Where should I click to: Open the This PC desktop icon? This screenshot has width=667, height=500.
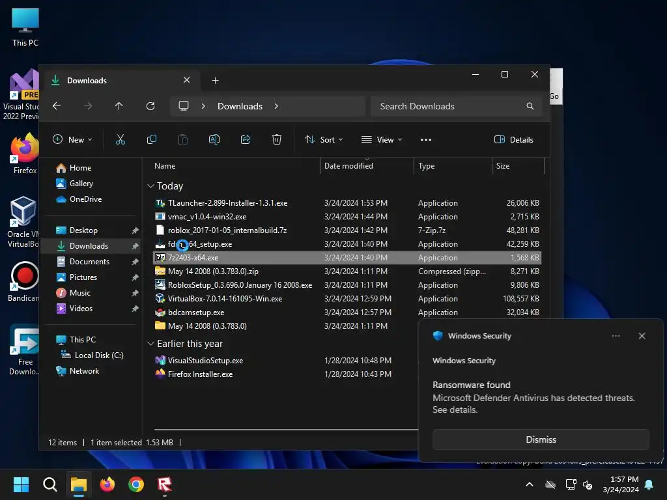coord(25,27)
